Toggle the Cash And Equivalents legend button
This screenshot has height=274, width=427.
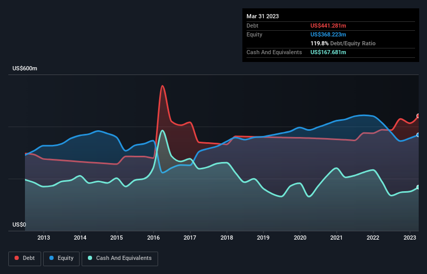click(120, 258)
